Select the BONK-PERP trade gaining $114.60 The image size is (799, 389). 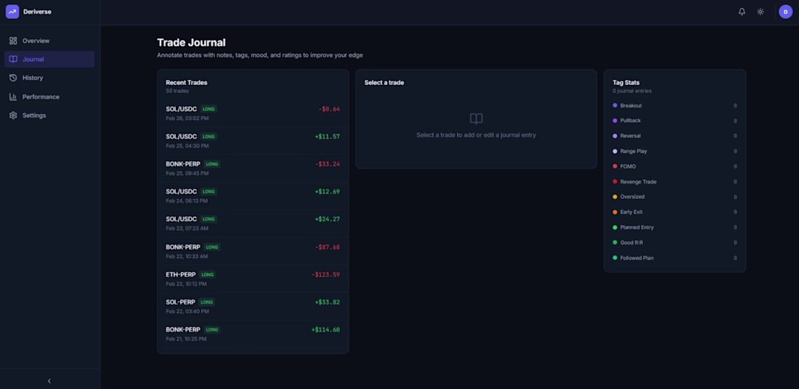point(253,334)
